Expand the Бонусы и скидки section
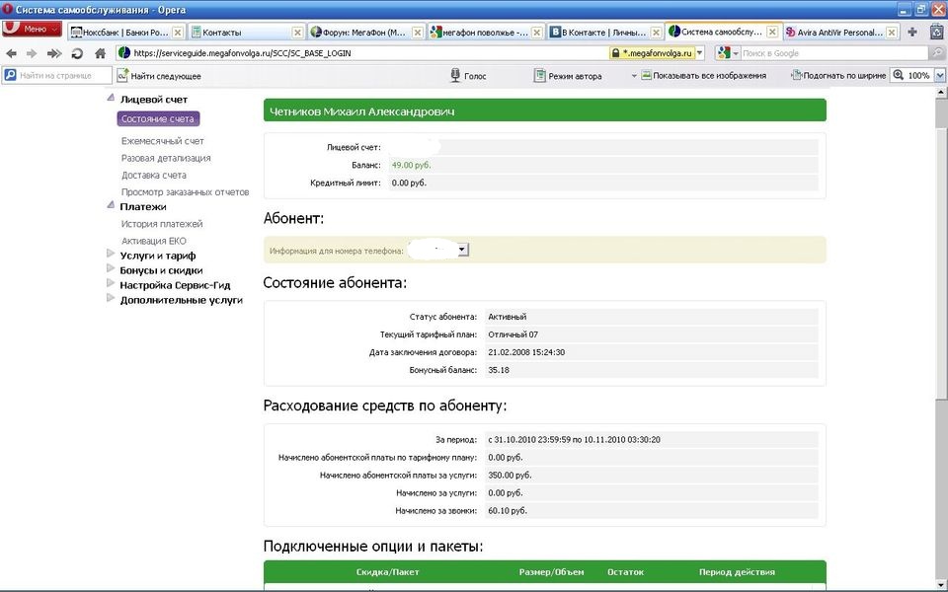Viewport: 948px width, 592px height. [x=161, y=270]
